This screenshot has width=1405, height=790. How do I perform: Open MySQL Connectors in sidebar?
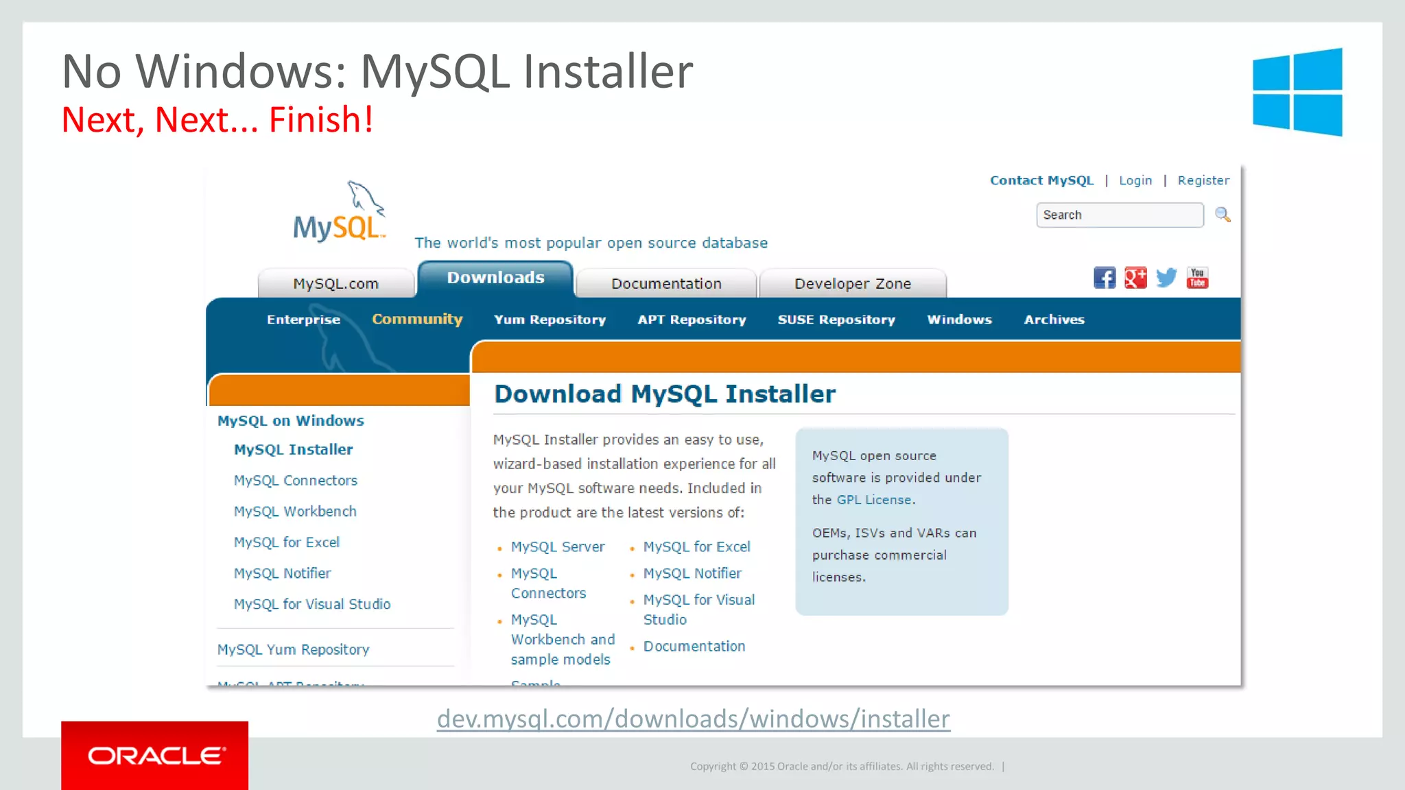click(x=295, y=481)
